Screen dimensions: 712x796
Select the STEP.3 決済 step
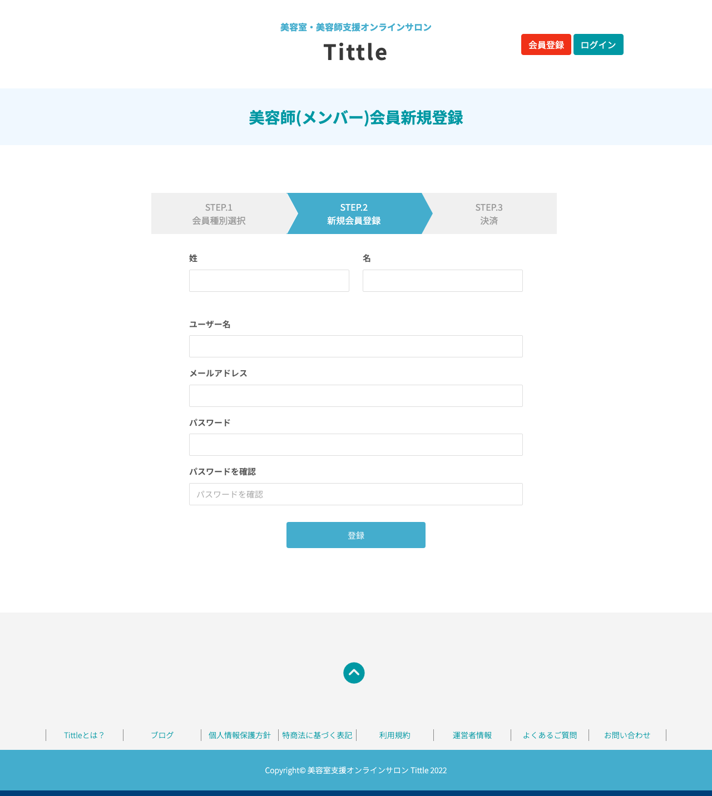coord(489,213)
